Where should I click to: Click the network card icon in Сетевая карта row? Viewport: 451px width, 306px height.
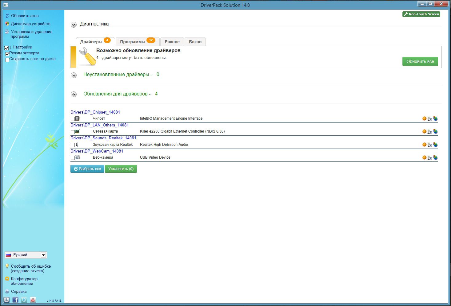pyautogui.click(x=77, y=131)
